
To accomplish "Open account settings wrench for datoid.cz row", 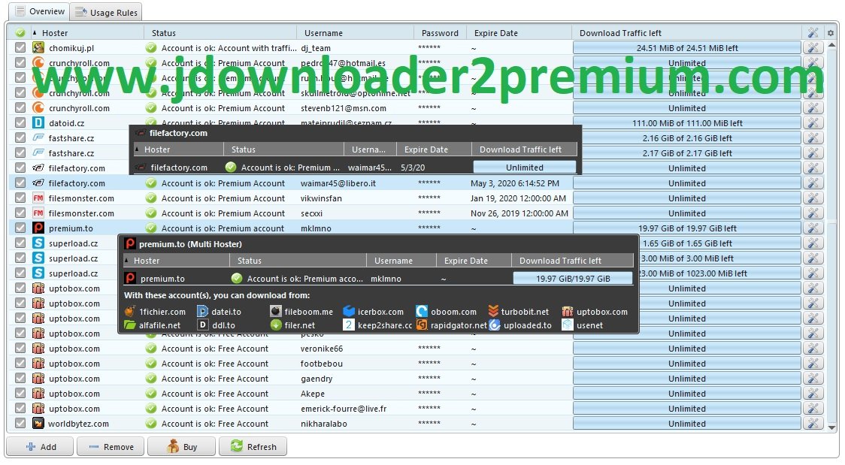I will tap(813, 122).
